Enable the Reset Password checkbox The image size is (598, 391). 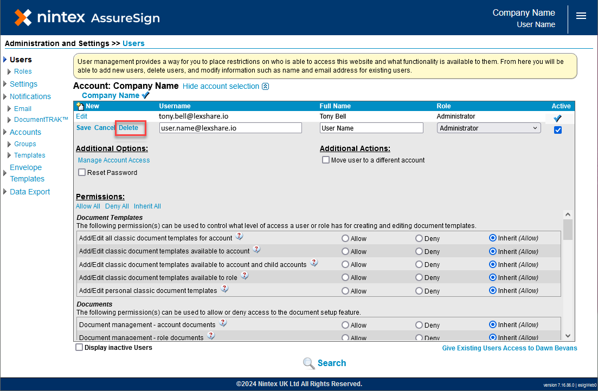tap(82, 173)
